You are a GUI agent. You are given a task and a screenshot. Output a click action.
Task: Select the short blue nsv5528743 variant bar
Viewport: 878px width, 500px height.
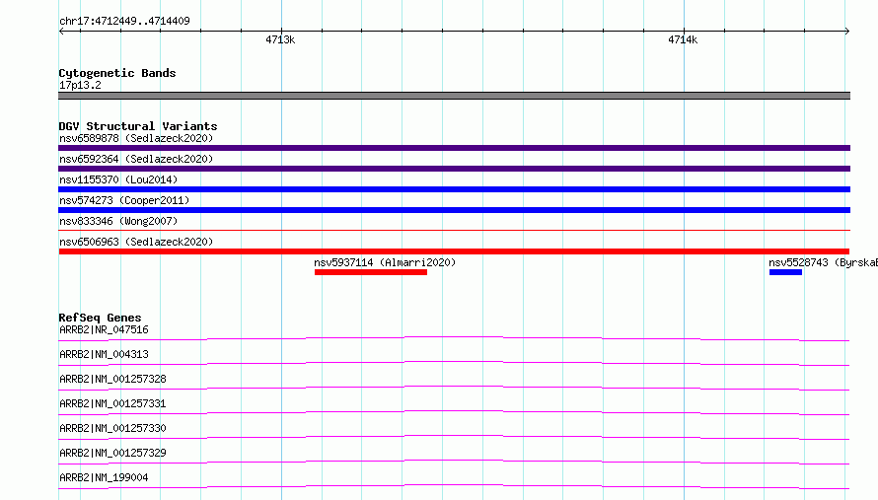coord(785,272)
